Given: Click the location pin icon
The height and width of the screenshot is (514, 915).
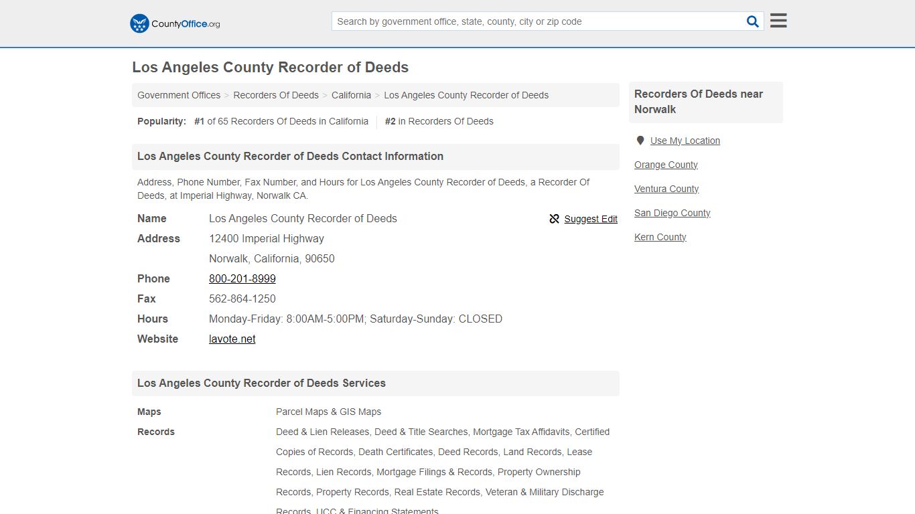Looking at the screenshot, I should click(x=640, y=141).
